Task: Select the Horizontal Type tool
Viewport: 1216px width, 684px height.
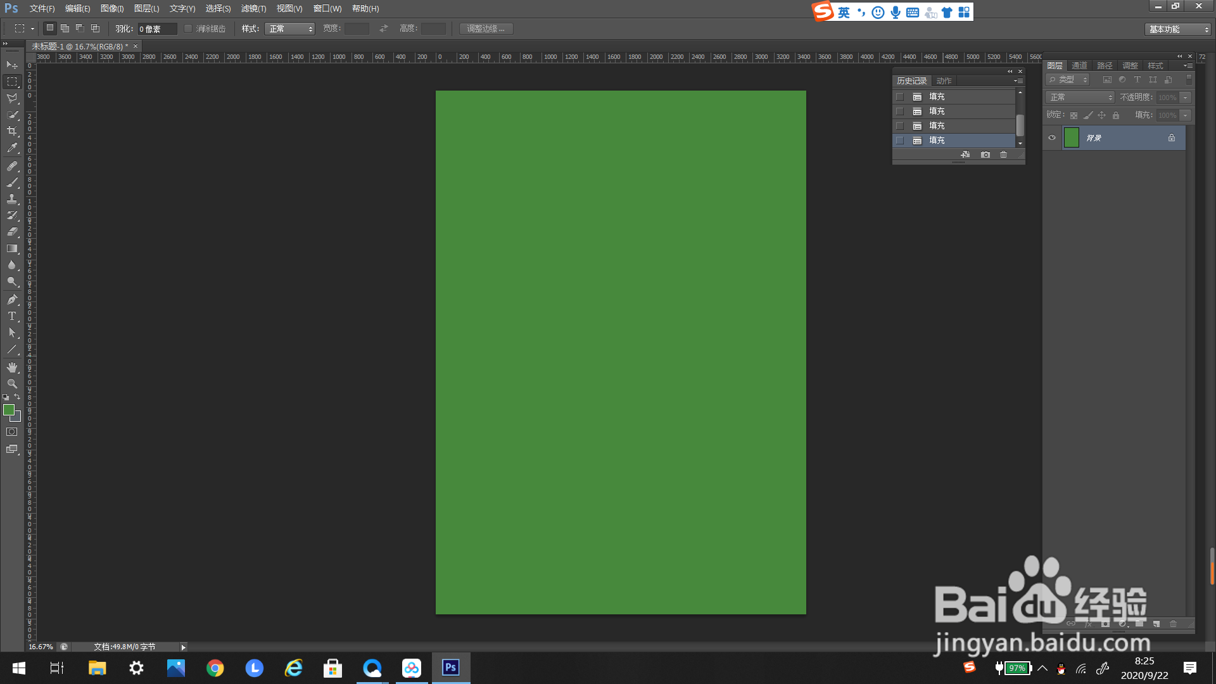Action: point(12,316)
